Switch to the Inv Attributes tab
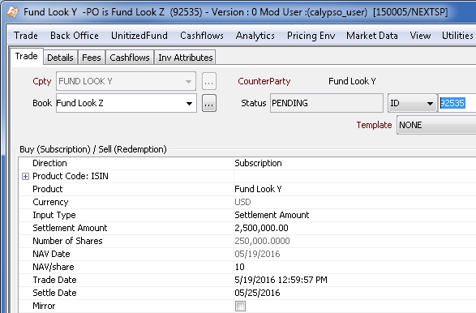Viewport: 476px width, 313px height. [x=185, y=58]
